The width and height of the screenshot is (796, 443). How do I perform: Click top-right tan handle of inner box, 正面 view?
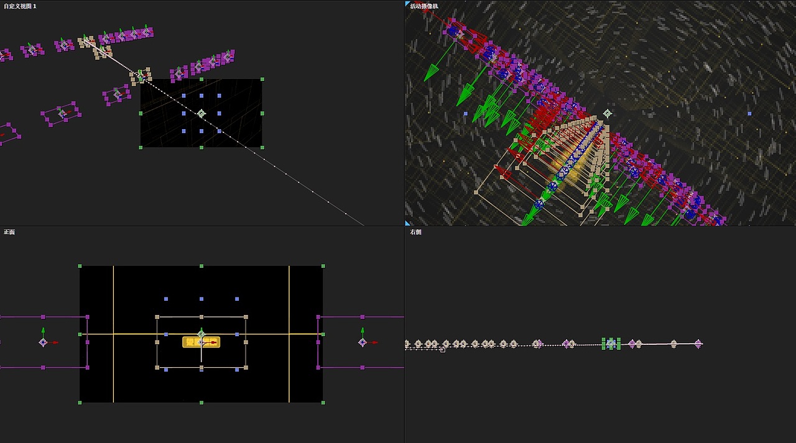click(246, 317)
